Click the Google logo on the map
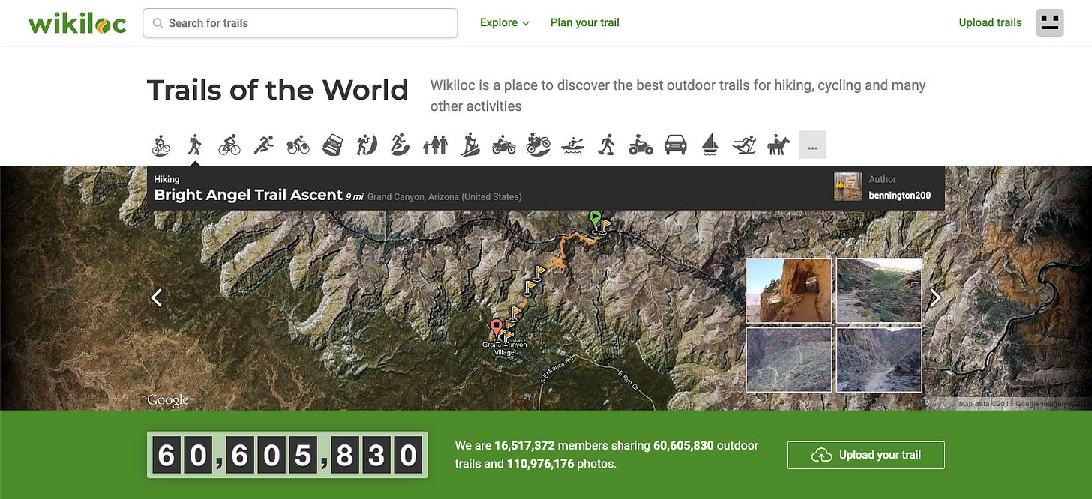Viewport: 1092px width, 499px height. pyautogui.click(x=168, y=401)
